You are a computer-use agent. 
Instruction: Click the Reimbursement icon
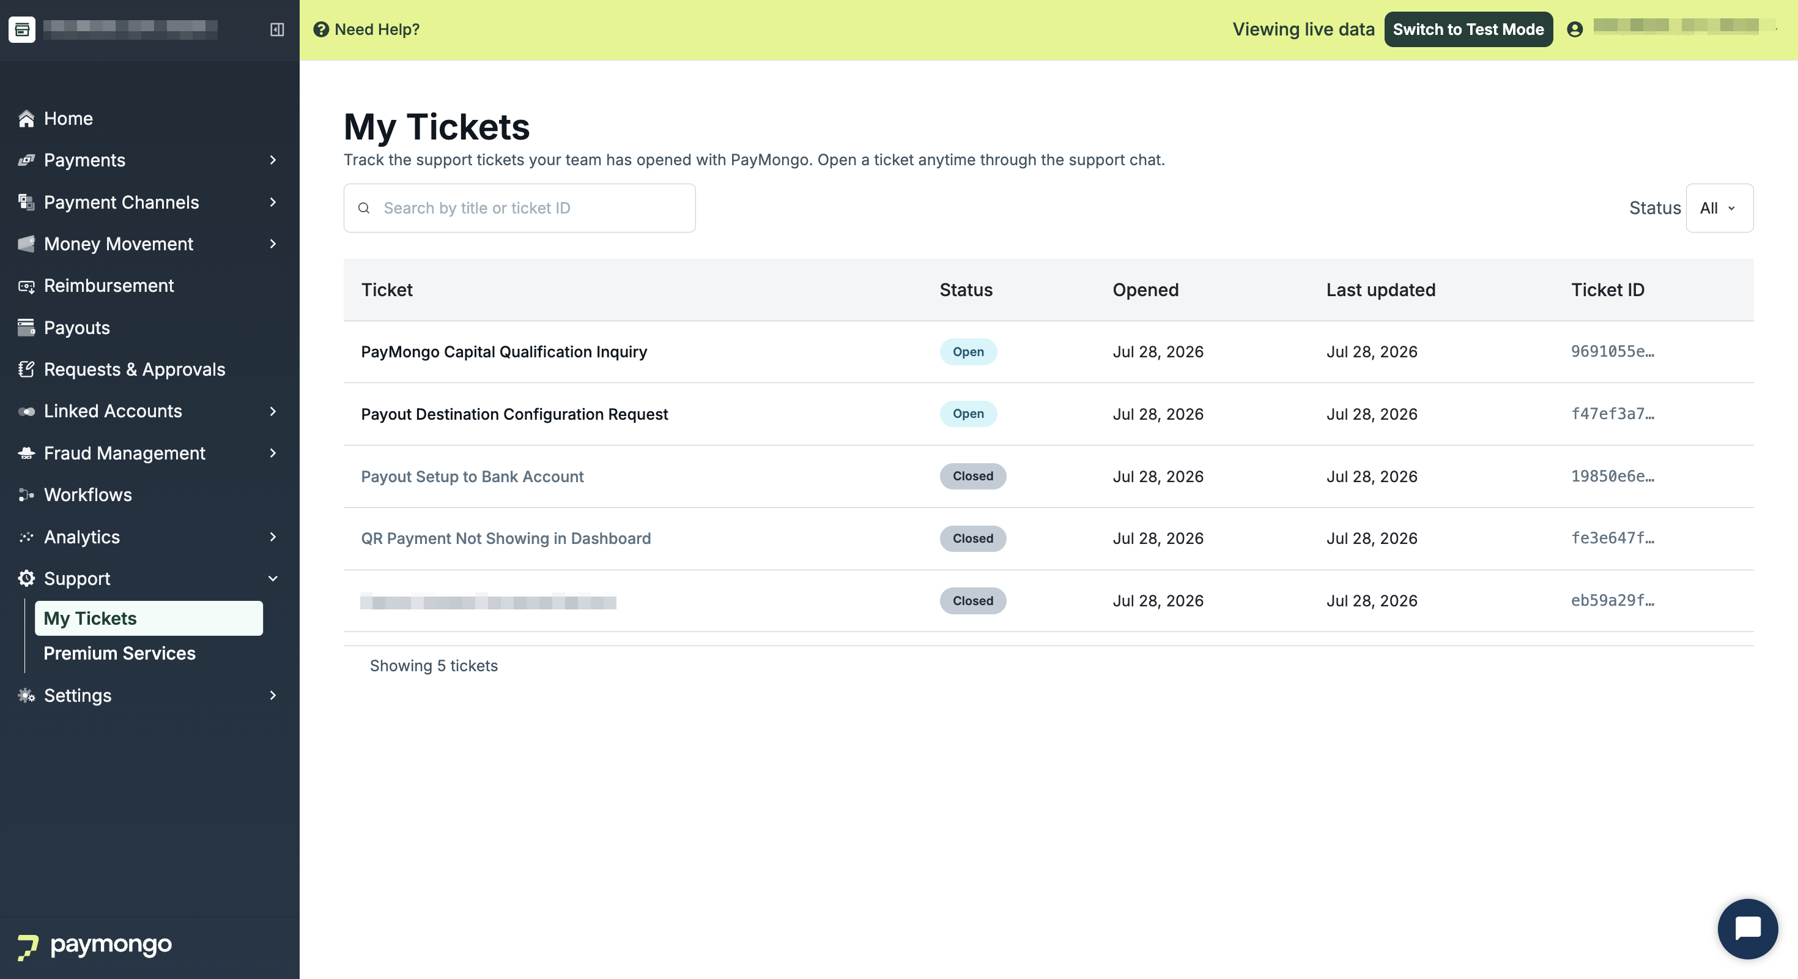tap(26, 286)
